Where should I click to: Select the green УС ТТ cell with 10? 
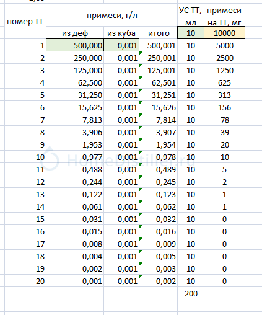coord(191,33)
